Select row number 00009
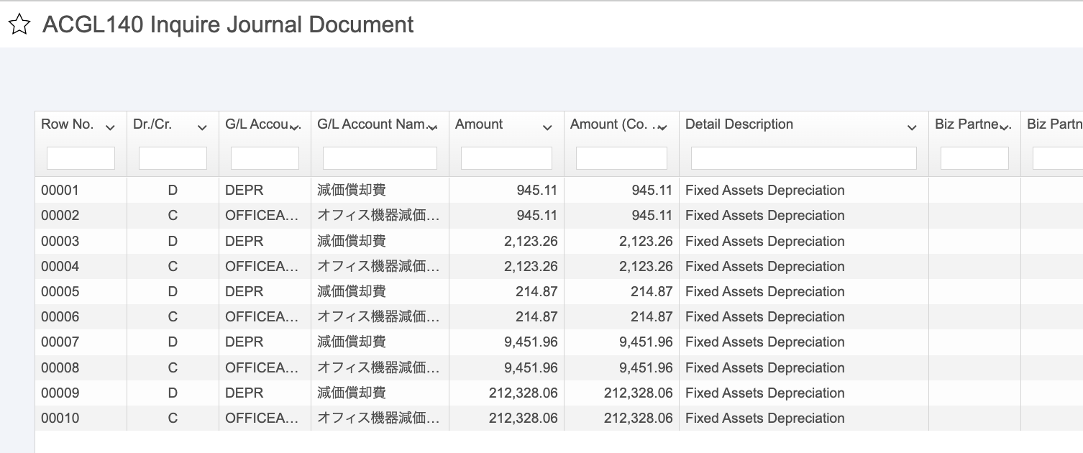 (60, 393)
